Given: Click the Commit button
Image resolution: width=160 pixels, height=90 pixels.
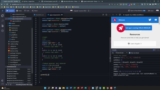Looking at the screenshot, I should (10, 11).
